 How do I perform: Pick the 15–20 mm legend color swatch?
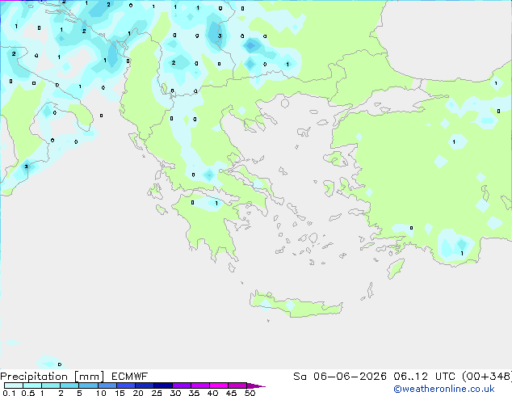coord(126,385)
